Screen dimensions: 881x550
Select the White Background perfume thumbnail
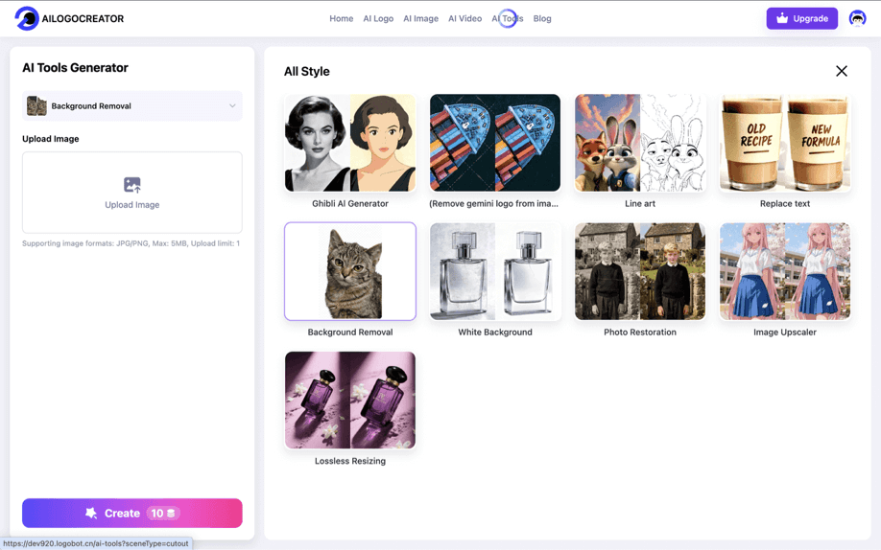[495, 271]
